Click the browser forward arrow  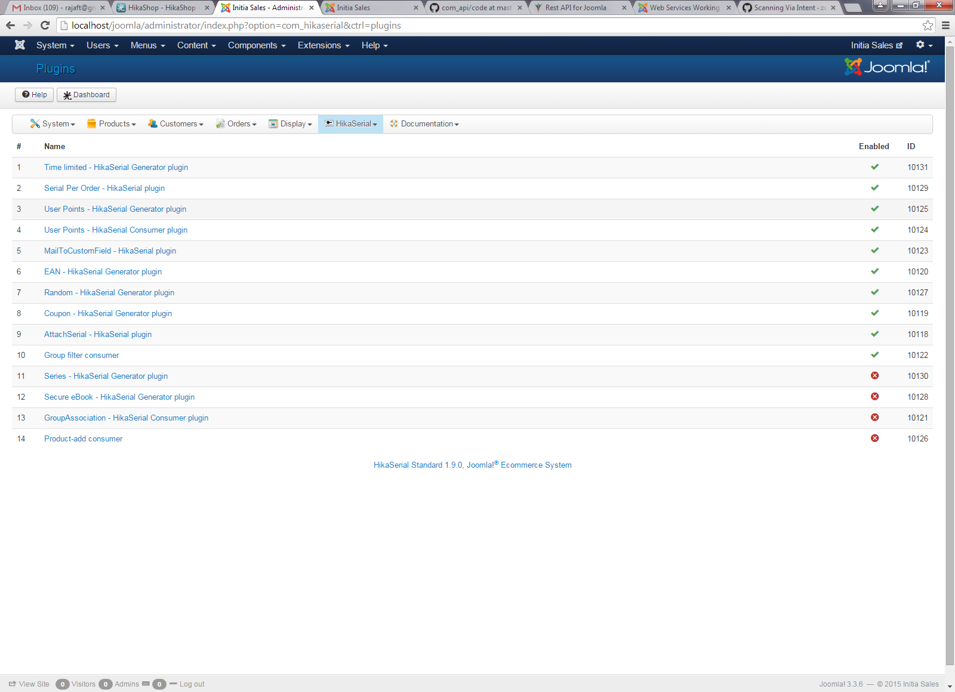click(27, 25)
